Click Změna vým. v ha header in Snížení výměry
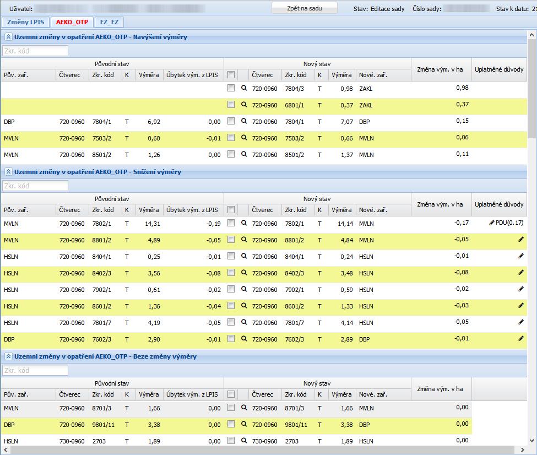The width and height of the screenshot is (537, 455). click(442, 204)
